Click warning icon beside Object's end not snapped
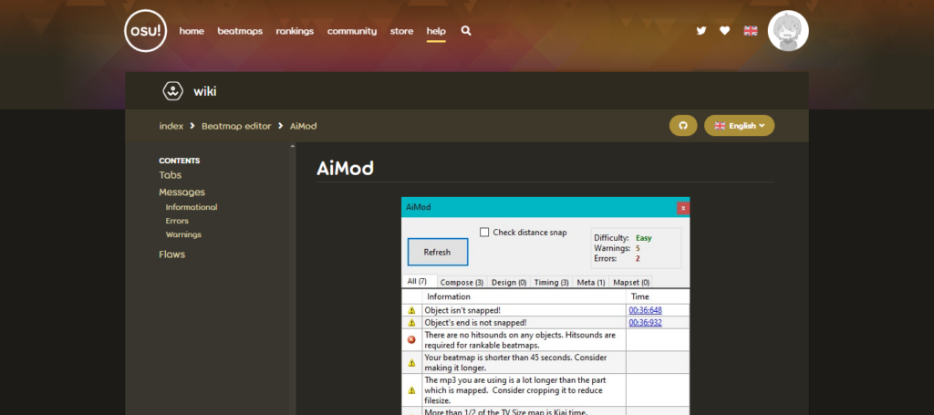Image resolution: width=934 pixels, height=415 pixels. tap(411, 323)
